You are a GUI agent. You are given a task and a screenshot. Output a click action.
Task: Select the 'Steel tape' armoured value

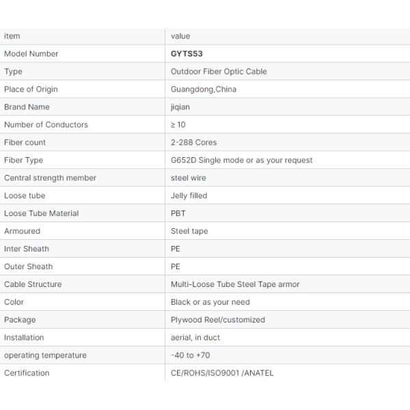point(189,231)
